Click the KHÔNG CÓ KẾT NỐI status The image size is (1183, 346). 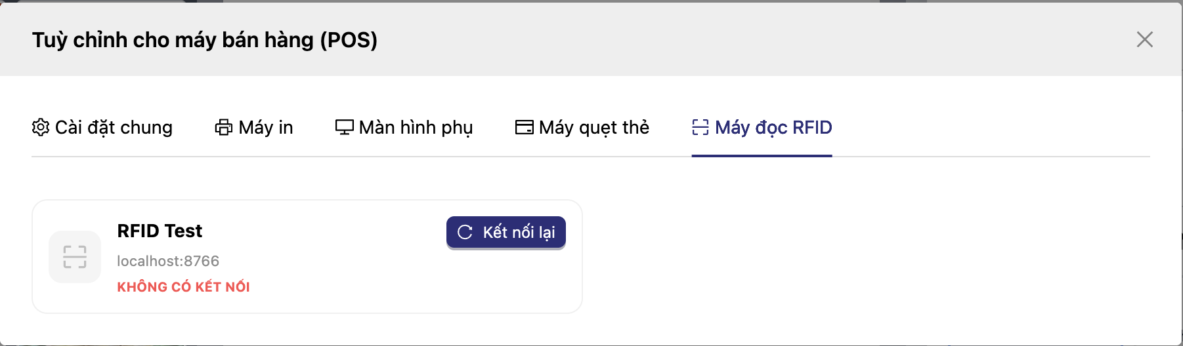click(x=183, y=287)
